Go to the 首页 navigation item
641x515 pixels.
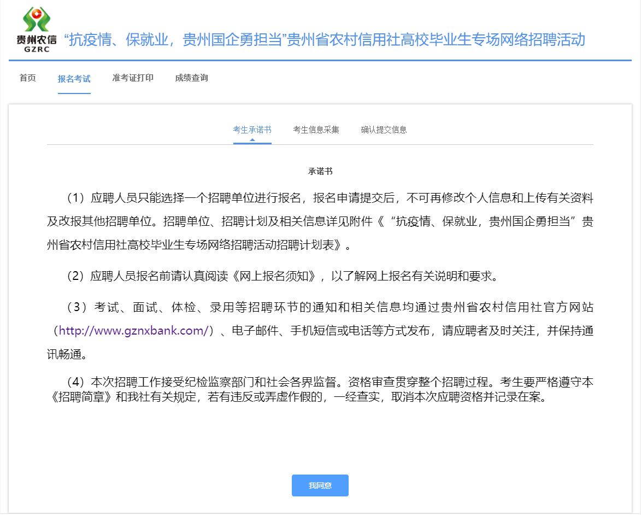pos(27,78)
